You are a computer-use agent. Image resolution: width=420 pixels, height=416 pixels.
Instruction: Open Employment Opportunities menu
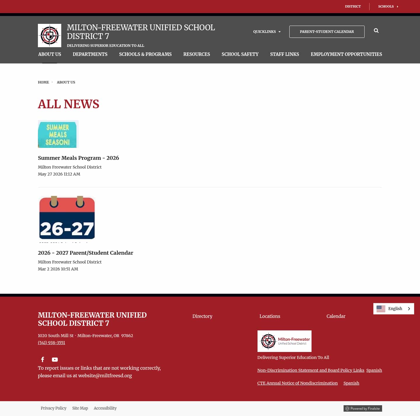tap(346, 54)
